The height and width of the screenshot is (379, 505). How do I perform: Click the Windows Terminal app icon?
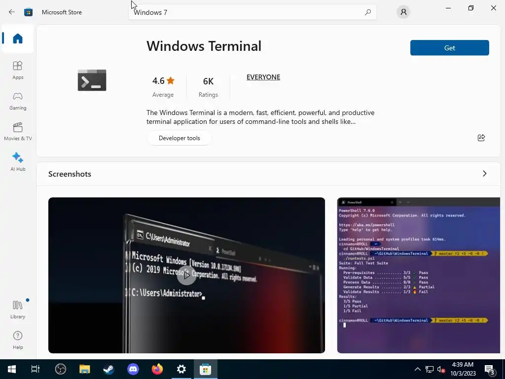tap(92, 80)
